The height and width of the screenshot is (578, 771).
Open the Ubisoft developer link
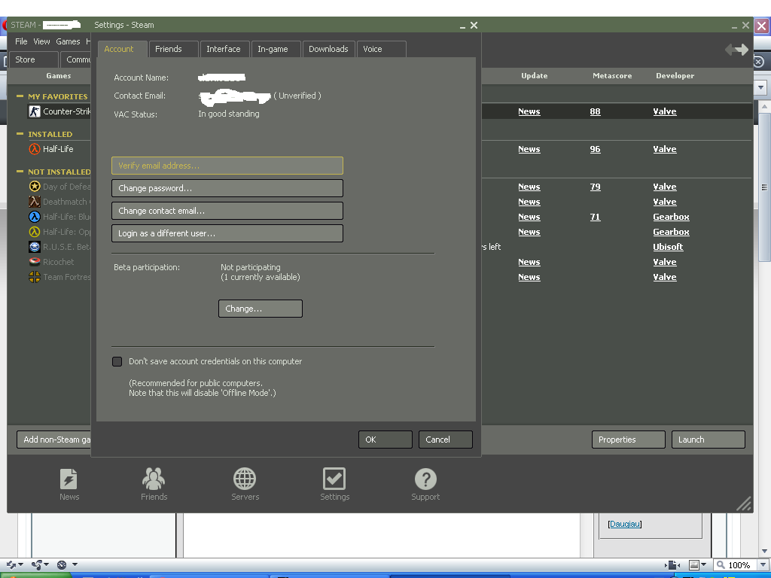[668, 247]
